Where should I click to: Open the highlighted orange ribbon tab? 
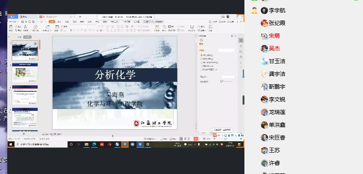(52, 21)
